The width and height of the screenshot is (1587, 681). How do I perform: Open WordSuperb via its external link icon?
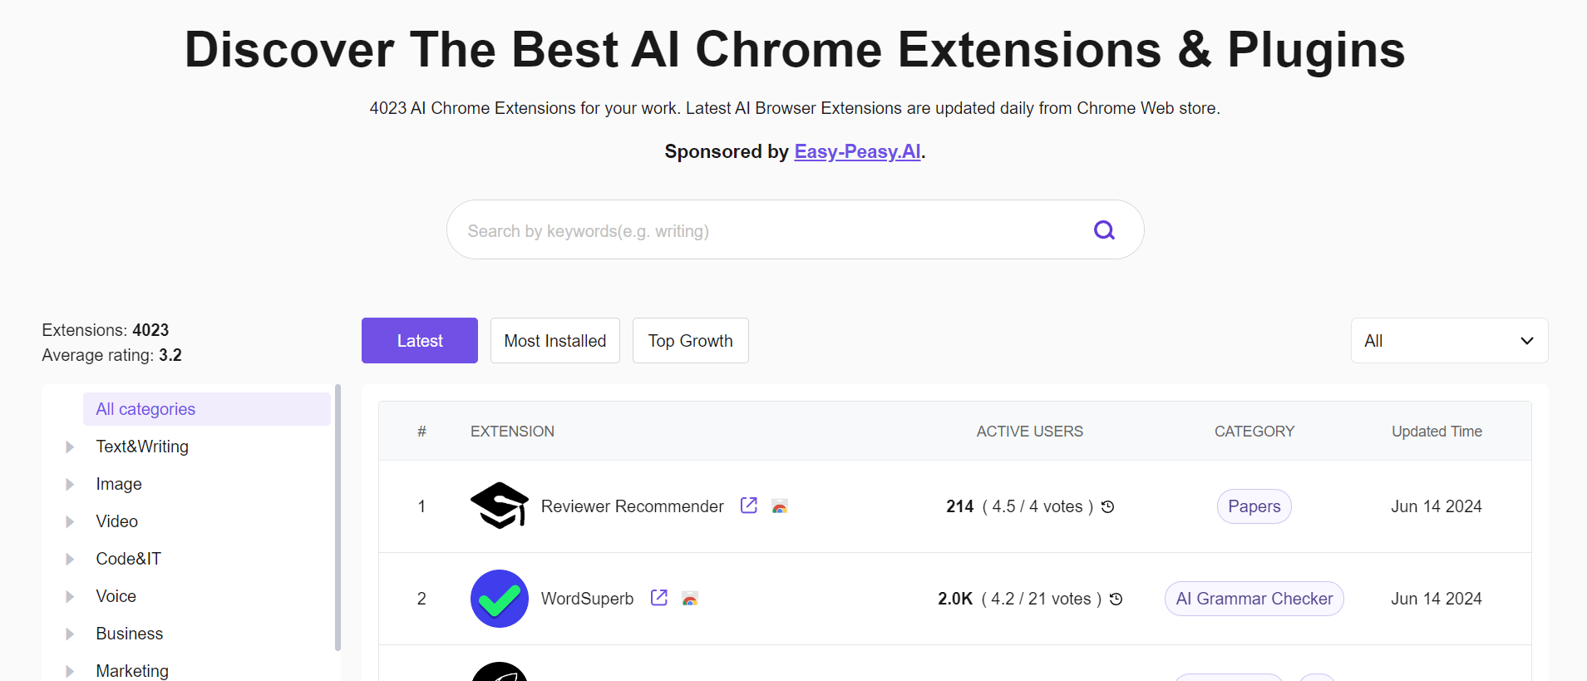[x=658, y=598]
